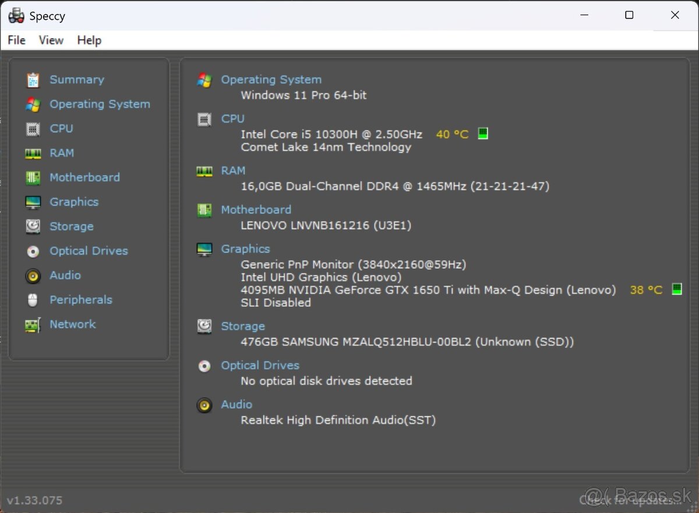Open the Help menu
This screenshot has height=513, width=699.
(89, 40)
